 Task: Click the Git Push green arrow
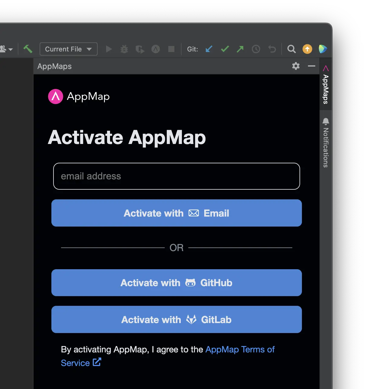[240, 49]
